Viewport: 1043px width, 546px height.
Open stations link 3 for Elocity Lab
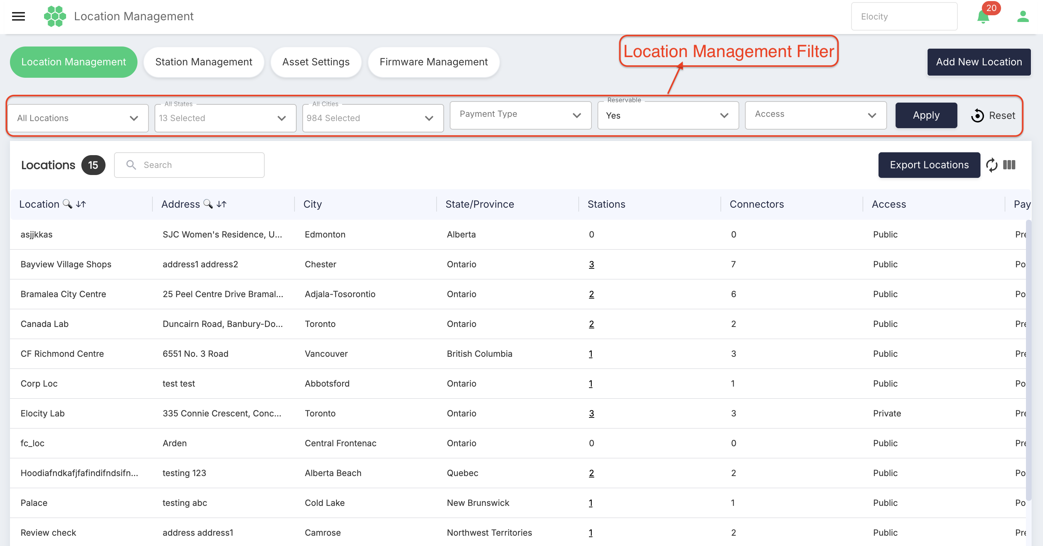tap(591, 414)
